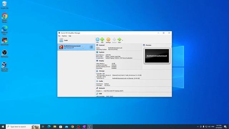Click Oracle VM VirtualBox desktop shortcut
Image resolution: width=229 pixels, height=129 pixels.
tap(4, 67)
